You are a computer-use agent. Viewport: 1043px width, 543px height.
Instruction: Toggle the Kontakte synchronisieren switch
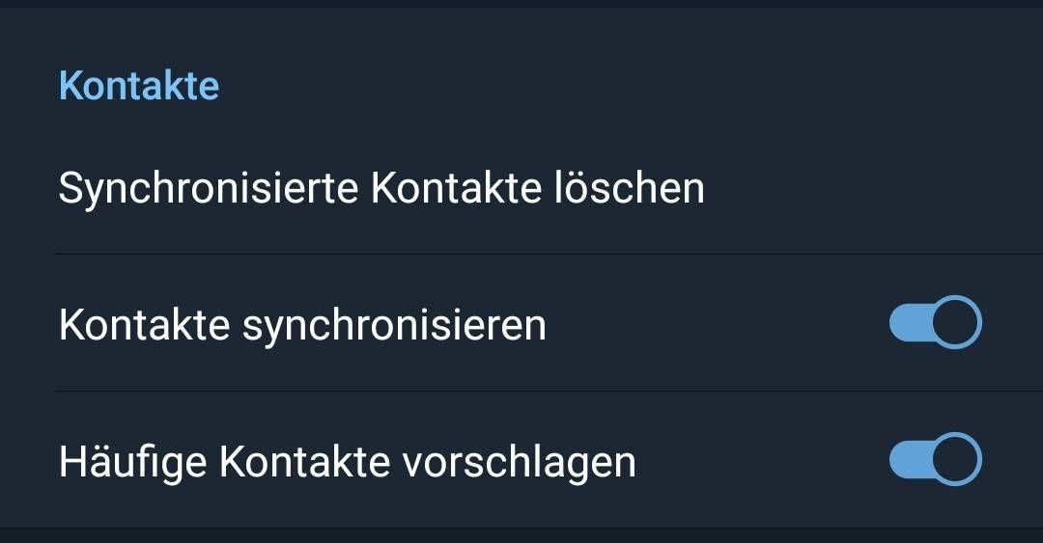tap(935, 322)
